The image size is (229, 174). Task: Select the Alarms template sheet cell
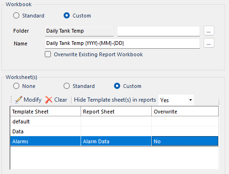click(x=45, y=141)
